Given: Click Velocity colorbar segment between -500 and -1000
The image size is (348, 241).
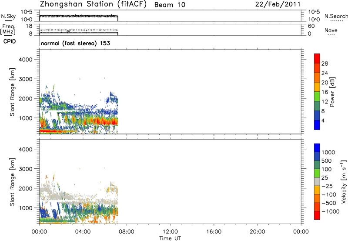Looking at the screenshot, I should [x=317, y=207].
